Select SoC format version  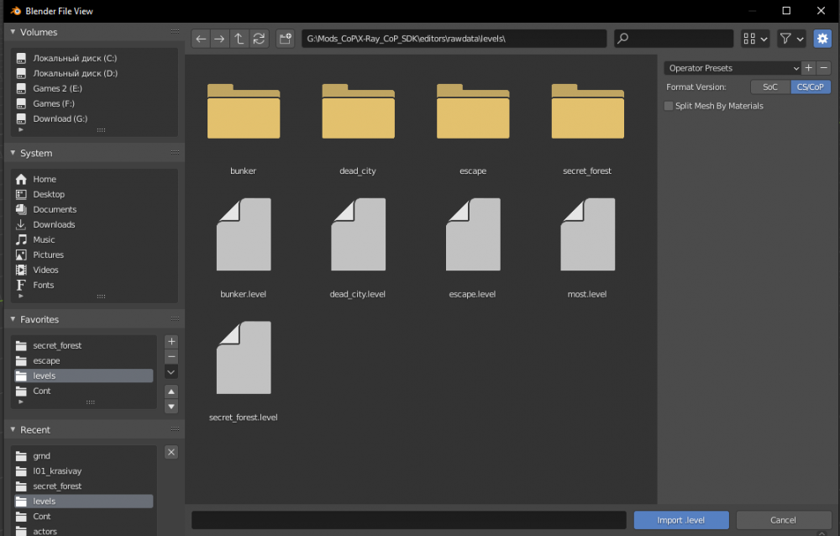(x=769, y=87)
